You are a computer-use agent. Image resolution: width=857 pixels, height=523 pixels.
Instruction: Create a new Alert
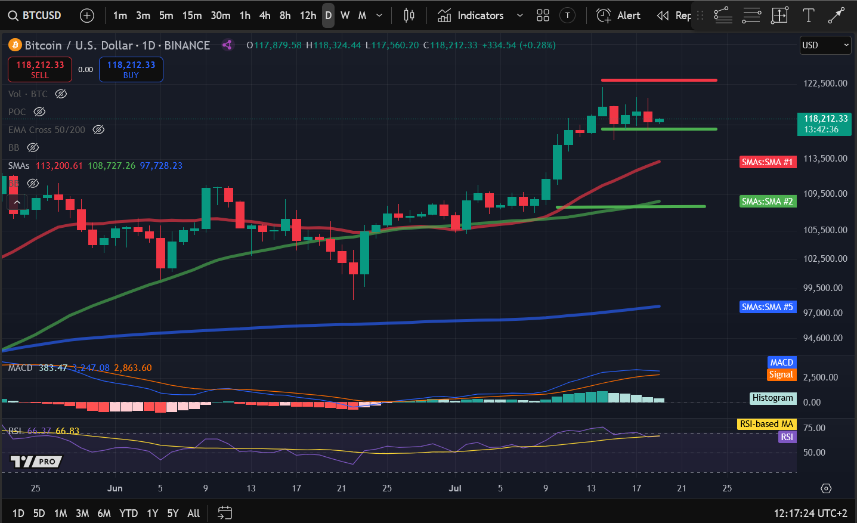[618, 16]
